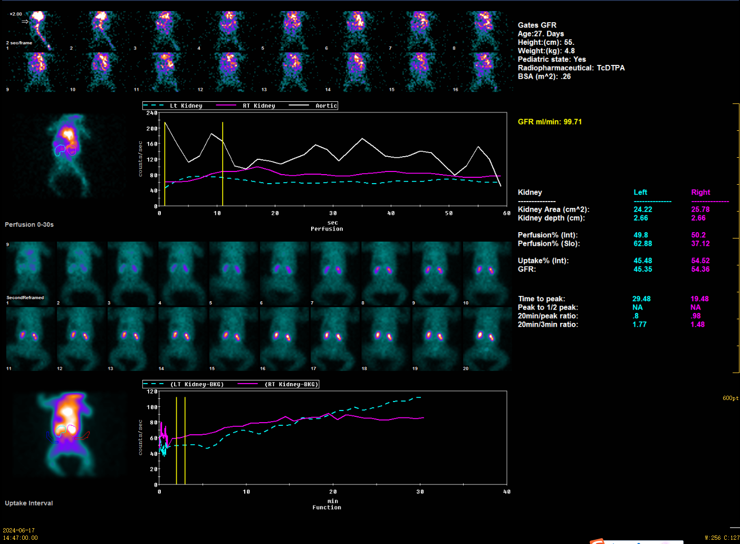Click left Time to peak value 29.48
This screenshot has width=740, height=544.
click(x=641, y=299)
